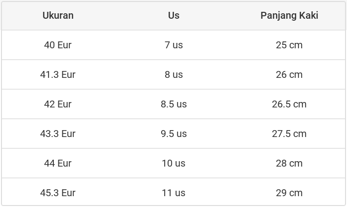Select the 42 Eur size cell

coord(58,104)
